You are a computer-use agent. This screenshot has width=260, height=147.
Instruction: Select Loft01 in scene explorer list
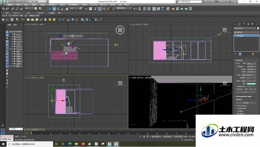(18, 44)
